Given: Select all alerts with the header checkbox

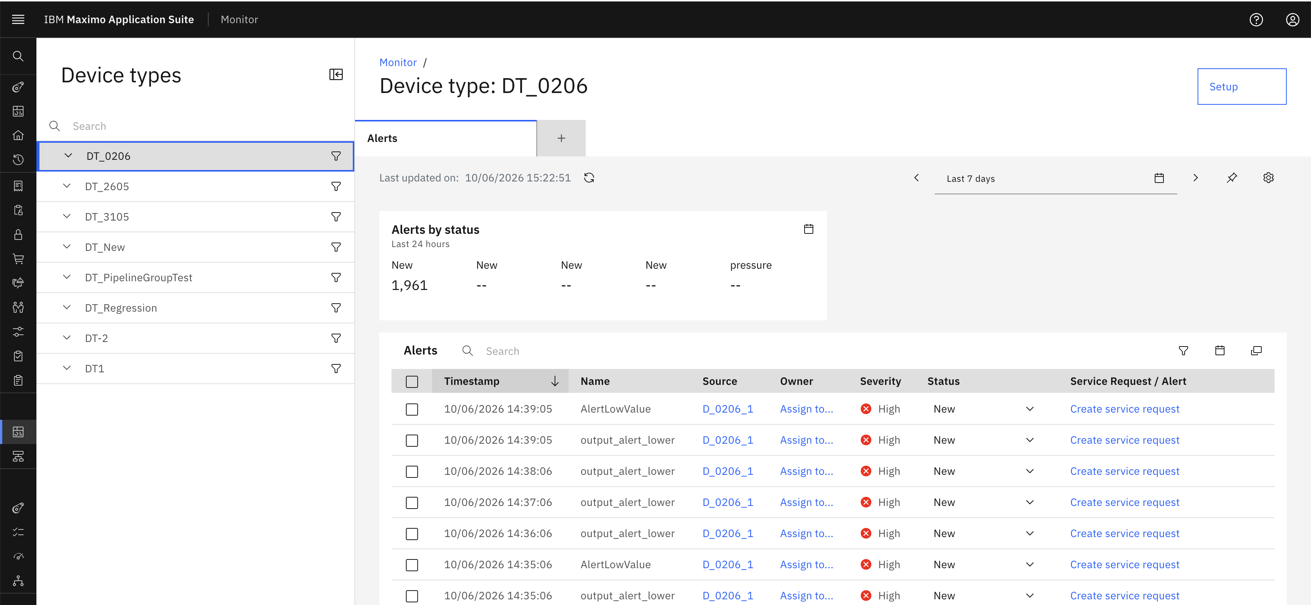Looking at the screenshot, I should [x=412, y=381].
